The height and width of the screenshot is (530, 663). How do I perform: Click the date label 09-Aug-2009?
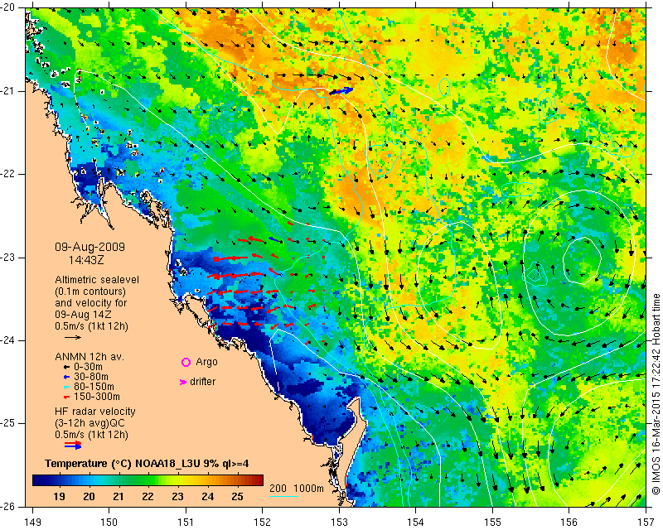[x=90, y=247]
